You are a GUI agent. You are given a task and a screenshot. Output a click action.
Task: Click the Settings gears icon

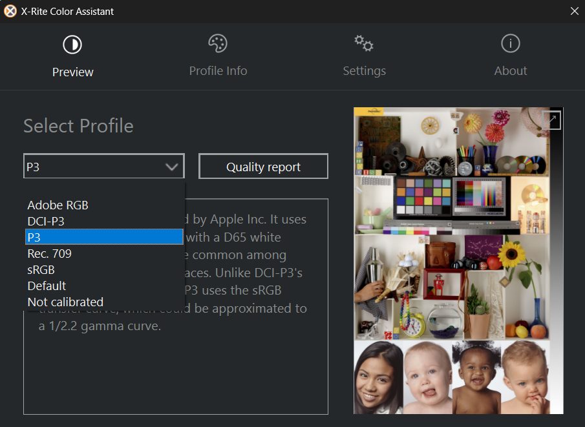coord(364,43)
